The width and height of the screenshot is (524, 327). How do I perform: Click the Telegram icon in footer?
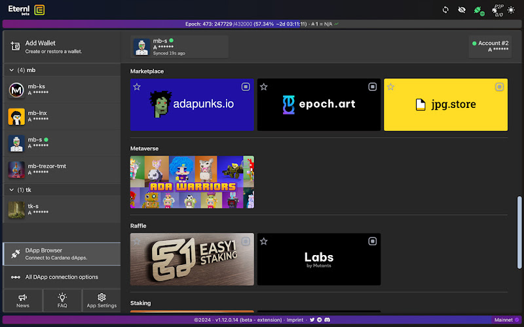point(319,320)
